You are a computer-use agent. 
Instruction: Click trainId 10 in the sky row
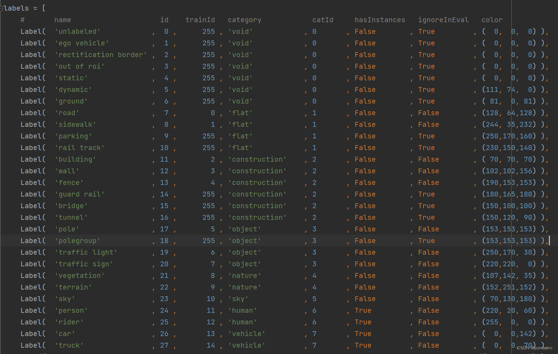point(211,299)
